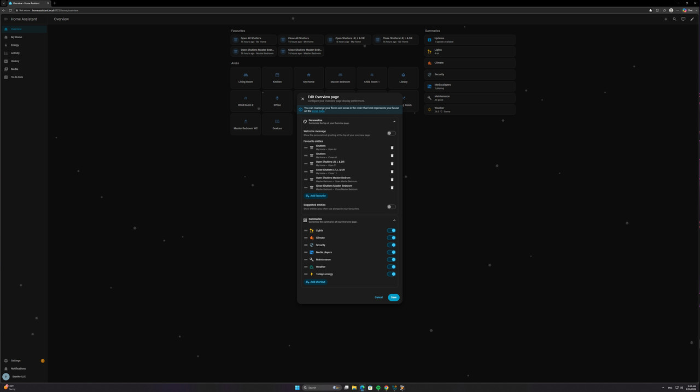
Task: Activate the Open All Shutters favourite card
Action: tap(254, 40)
